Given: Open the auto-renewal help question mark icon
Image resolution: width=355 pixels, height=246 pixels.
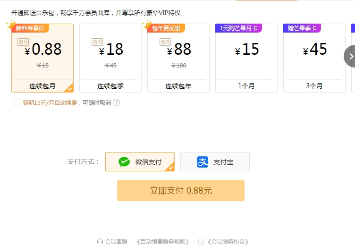Looking at the screenshot, I should click(117, 102).
